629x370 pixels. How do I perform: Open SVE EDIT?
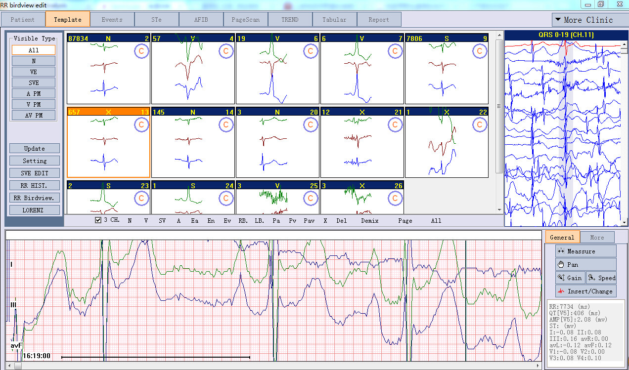pos(35,173)
